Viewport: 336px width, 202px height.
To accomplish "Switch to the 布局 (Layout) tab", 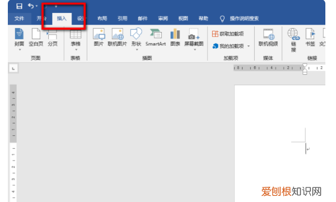I will [x=102, y=19].
